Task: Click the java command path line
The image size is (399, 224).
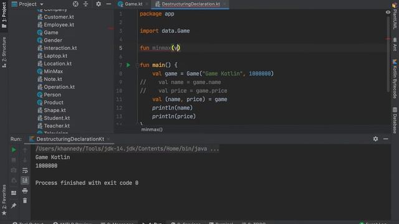Action: 127,149
